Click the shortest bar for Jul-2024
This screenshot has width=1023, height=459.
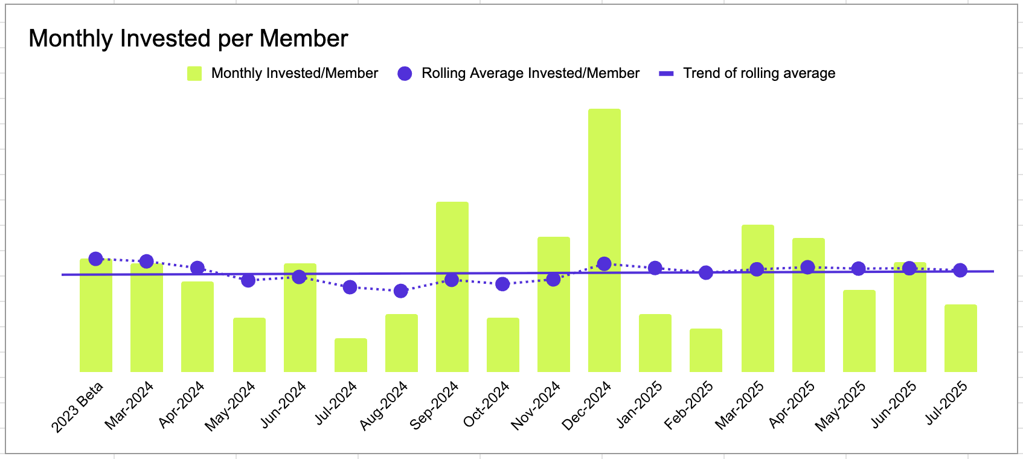(350, 355)
